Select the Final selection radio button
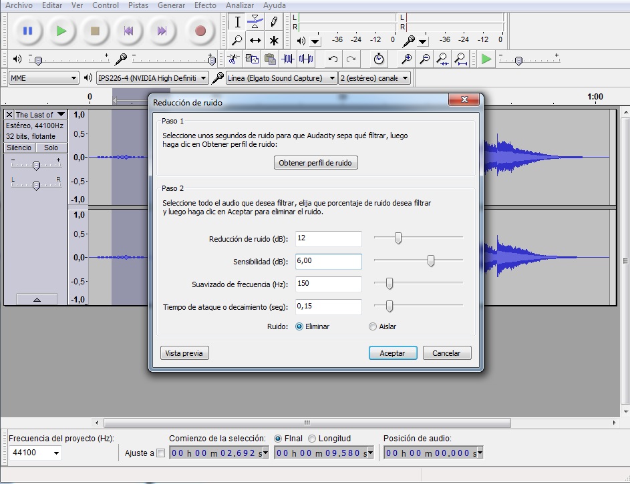Screen dimensions: 630x484 (278, 439)
